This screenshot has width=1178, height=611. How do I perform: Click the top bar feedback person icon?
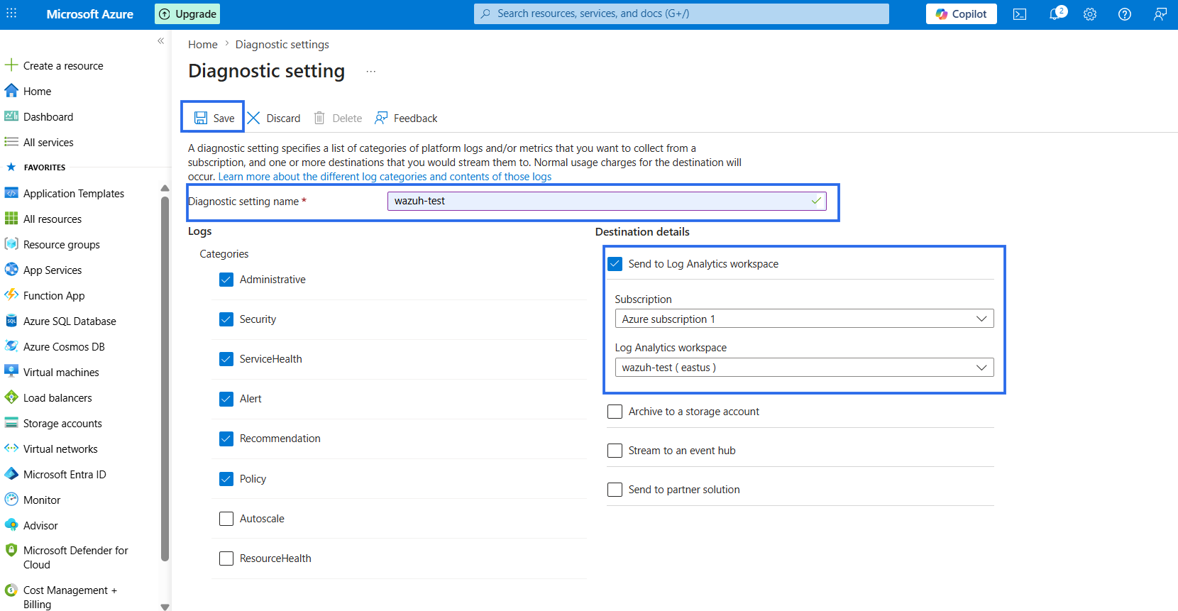tap(1160, 14)
